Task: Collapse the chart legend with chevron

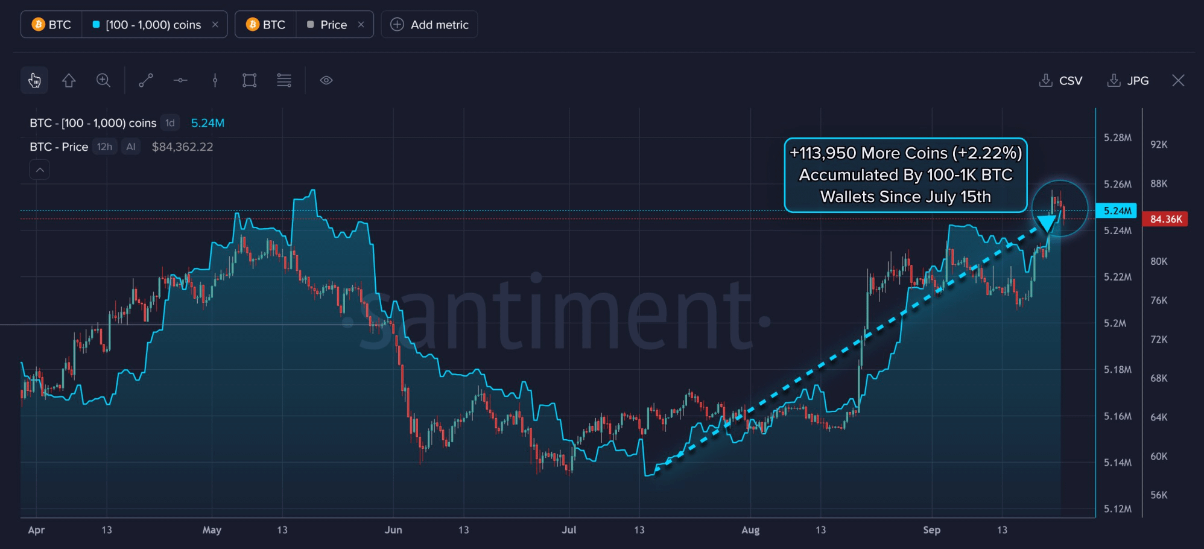Action: (x=40, y=170)
